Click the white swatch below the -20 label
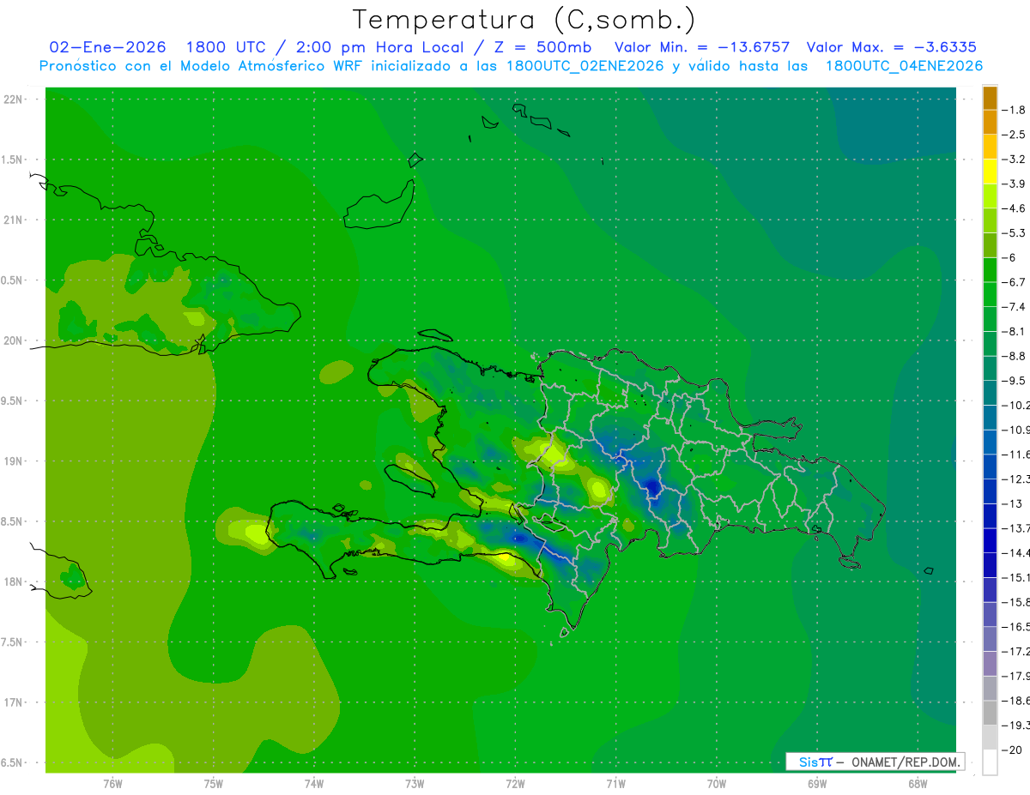Screen dimensions: 1030x795 pyautogui.click(x=990, y=762)
